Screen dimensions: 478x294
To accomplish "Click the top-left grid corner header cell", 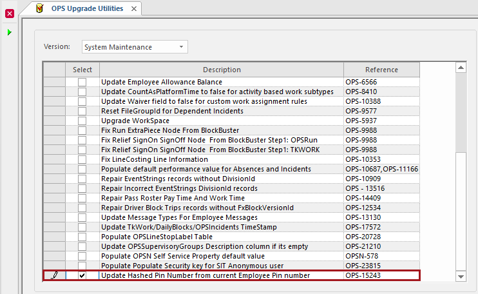I will tap(55, 70).
